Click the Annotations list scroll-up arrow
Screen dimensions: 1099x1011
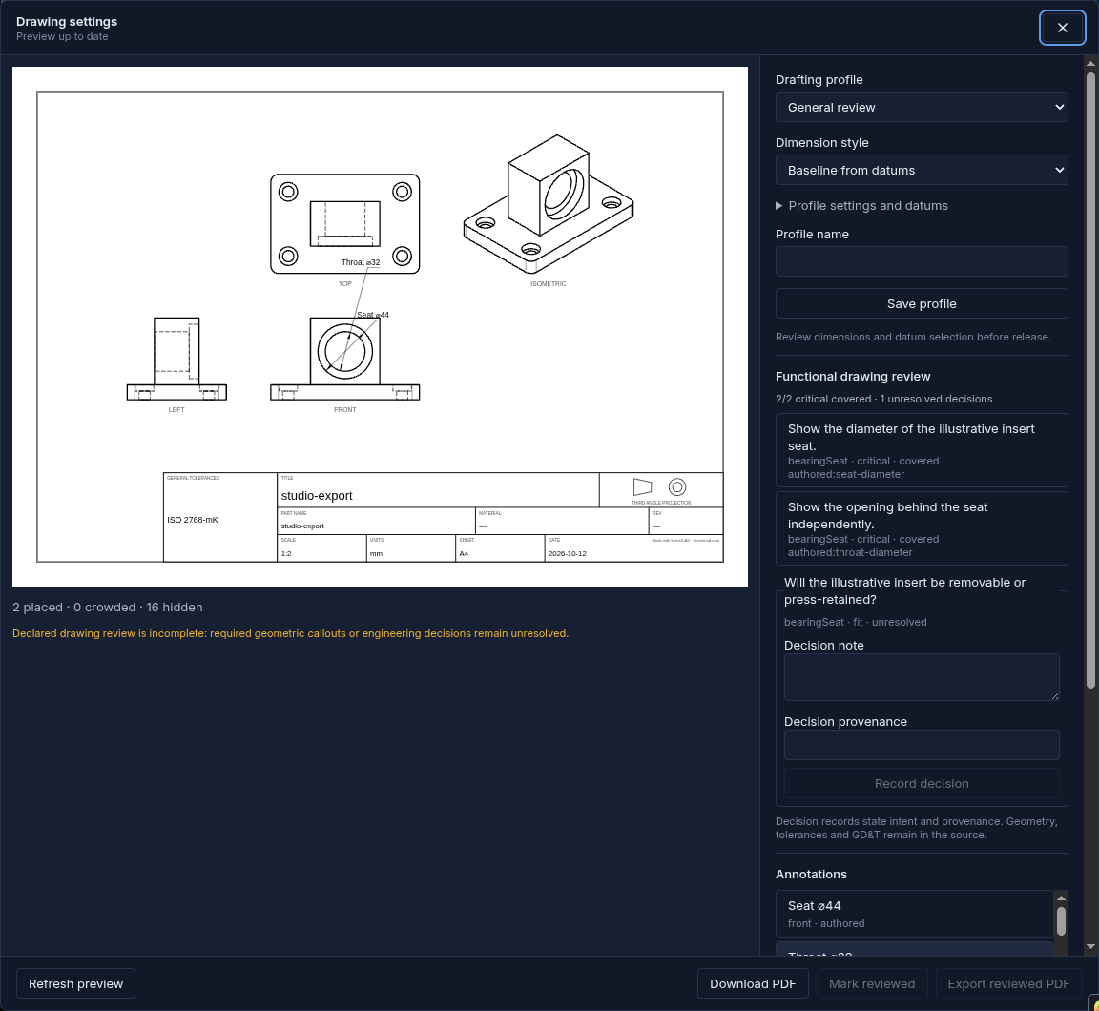(1061, 898)
